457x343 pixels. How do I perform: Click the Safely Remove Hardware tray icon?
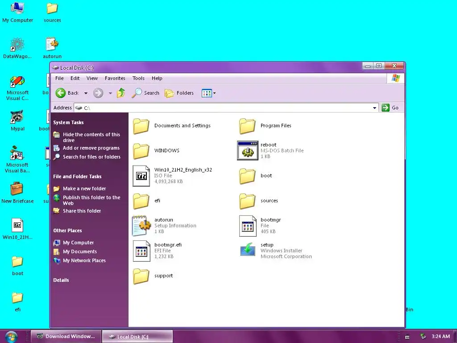click(423, 337)
